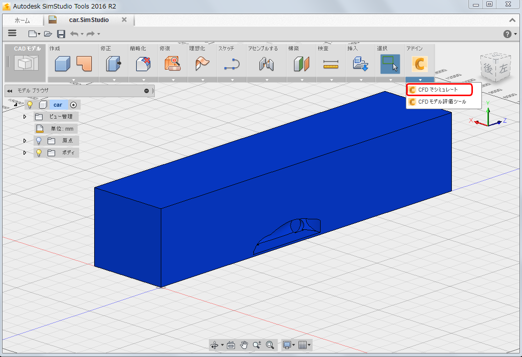522x357 pixels.
Task: Close the car.SimStudio tab
Action: [124, 20]
